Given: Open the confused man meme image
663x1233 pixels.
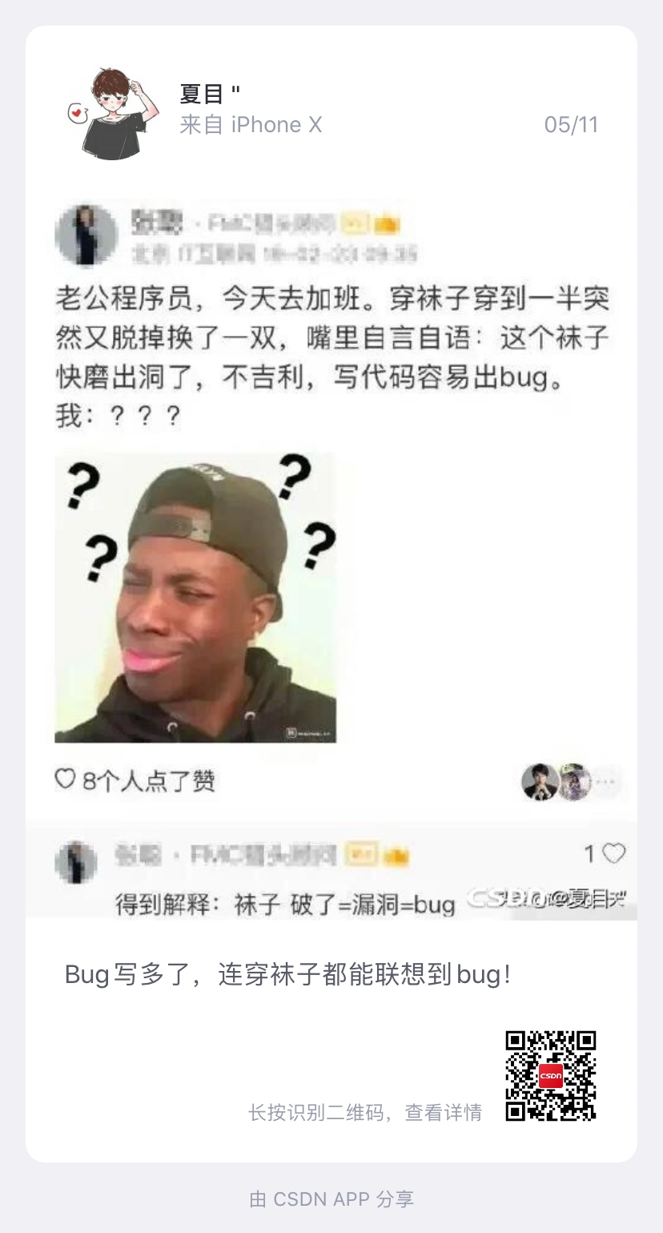Looking at the screenshot, I should click(195, 598).
